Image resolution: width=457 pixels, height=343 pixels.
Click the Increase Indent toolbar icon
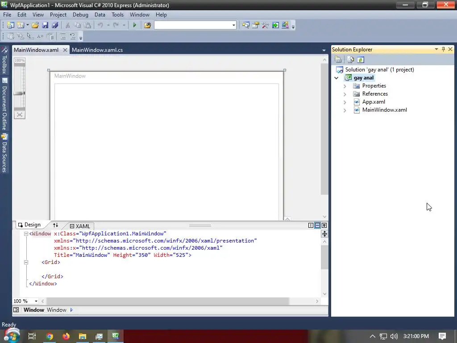click(x=50, y=36)
